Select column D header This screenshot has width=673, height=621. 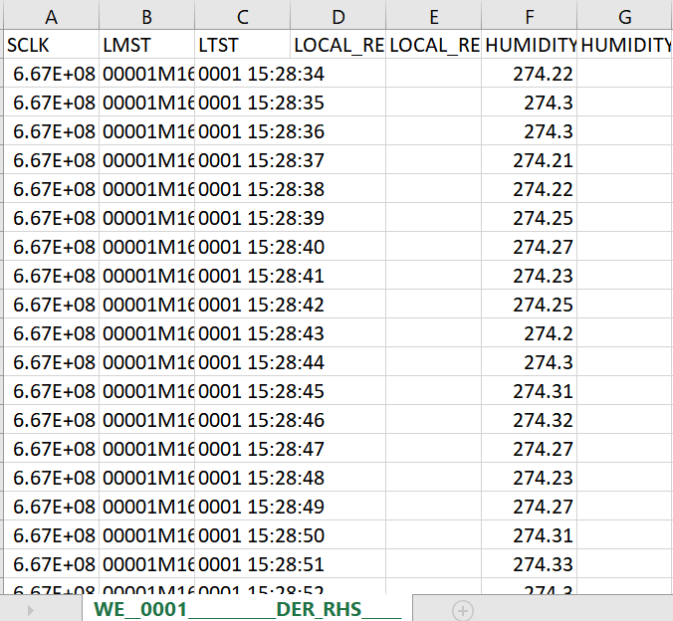click(338, 17)
